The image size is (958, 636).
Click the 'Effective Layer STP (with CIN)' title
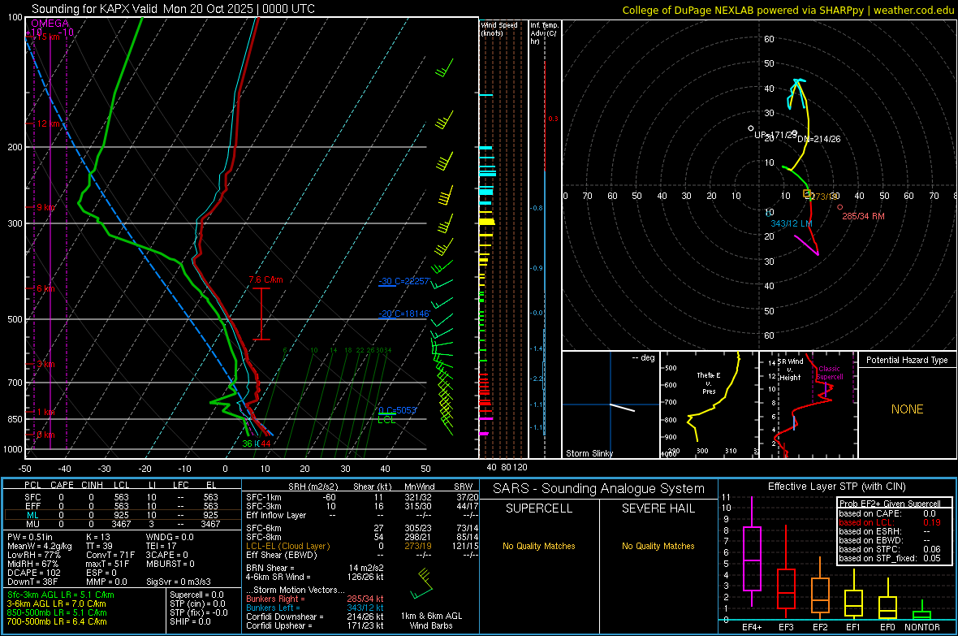836,487
